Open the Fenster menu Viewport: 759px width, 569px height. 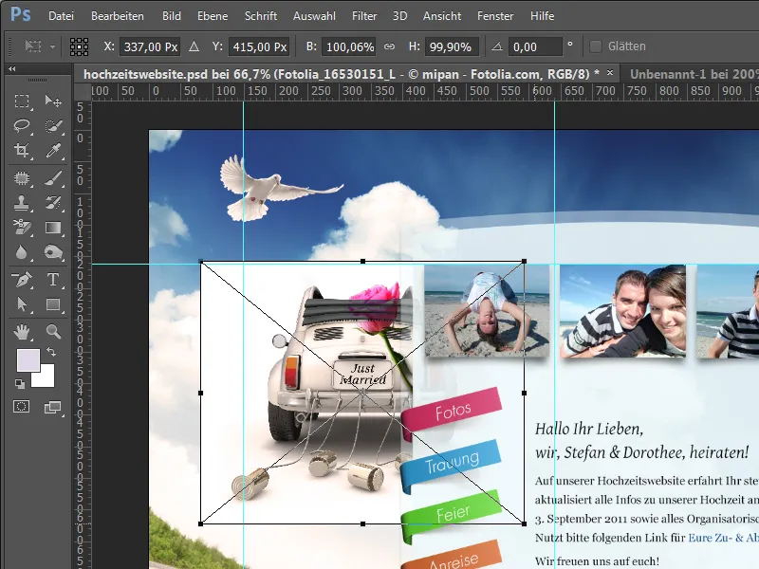pos(495,16)
